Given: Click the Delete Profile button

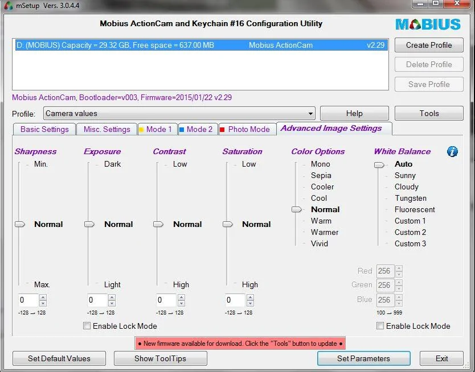Looking at the screenshot, I should 429,64.
